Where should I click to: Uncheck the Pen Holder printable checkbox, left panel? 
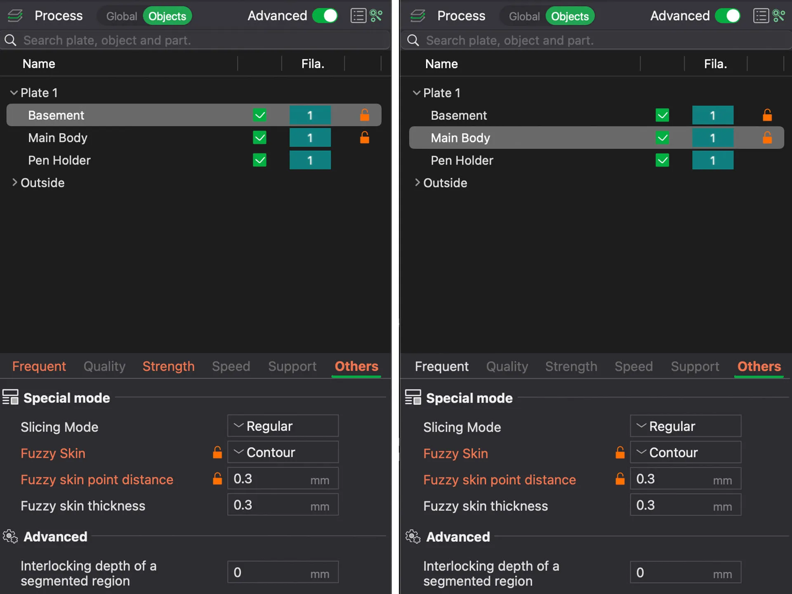(x=259, y=160)
